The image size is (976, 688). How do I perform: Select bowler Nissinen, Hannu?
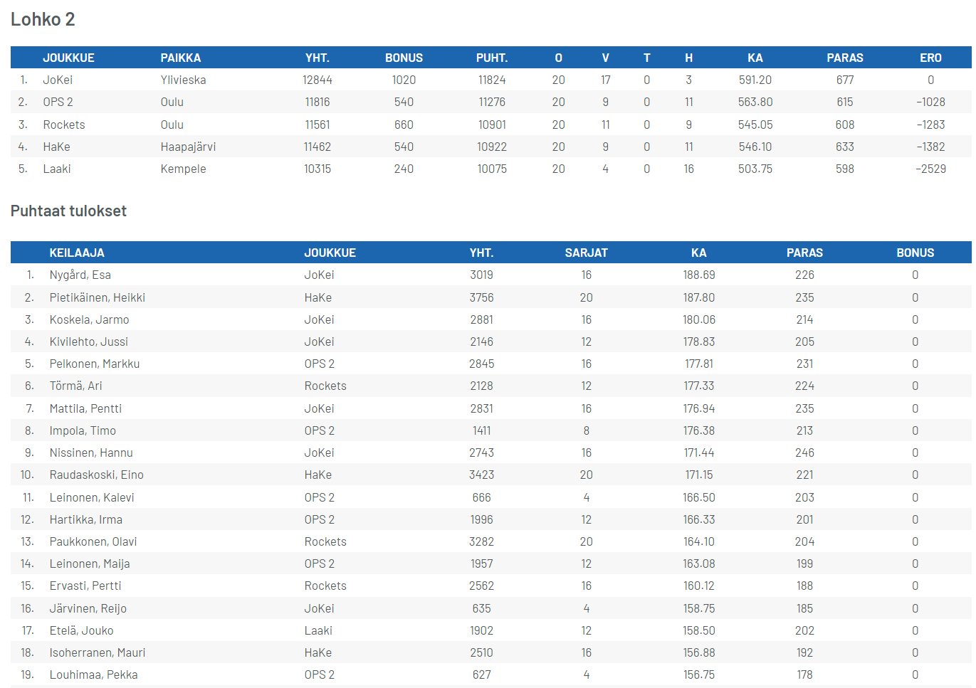[x=91, y=453]
